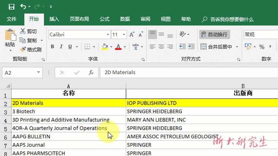This screenshot has height=156, width=278.
Task: Expand the 粘贴 options arrow
Action: pos(10,51)
